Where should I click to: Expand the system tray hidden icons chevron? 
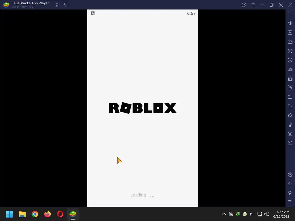(224, 214)
